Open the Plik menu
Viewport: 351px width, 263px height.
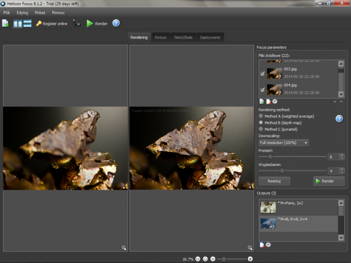7,12
